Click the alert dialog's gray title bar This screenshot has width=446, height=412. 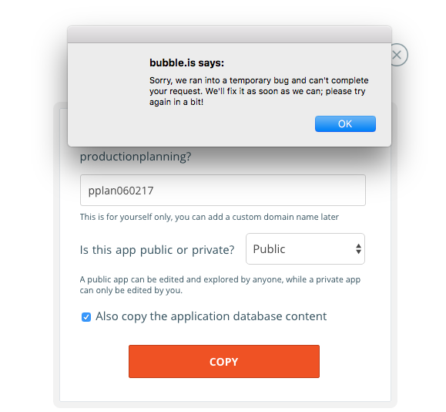(230, 35)
